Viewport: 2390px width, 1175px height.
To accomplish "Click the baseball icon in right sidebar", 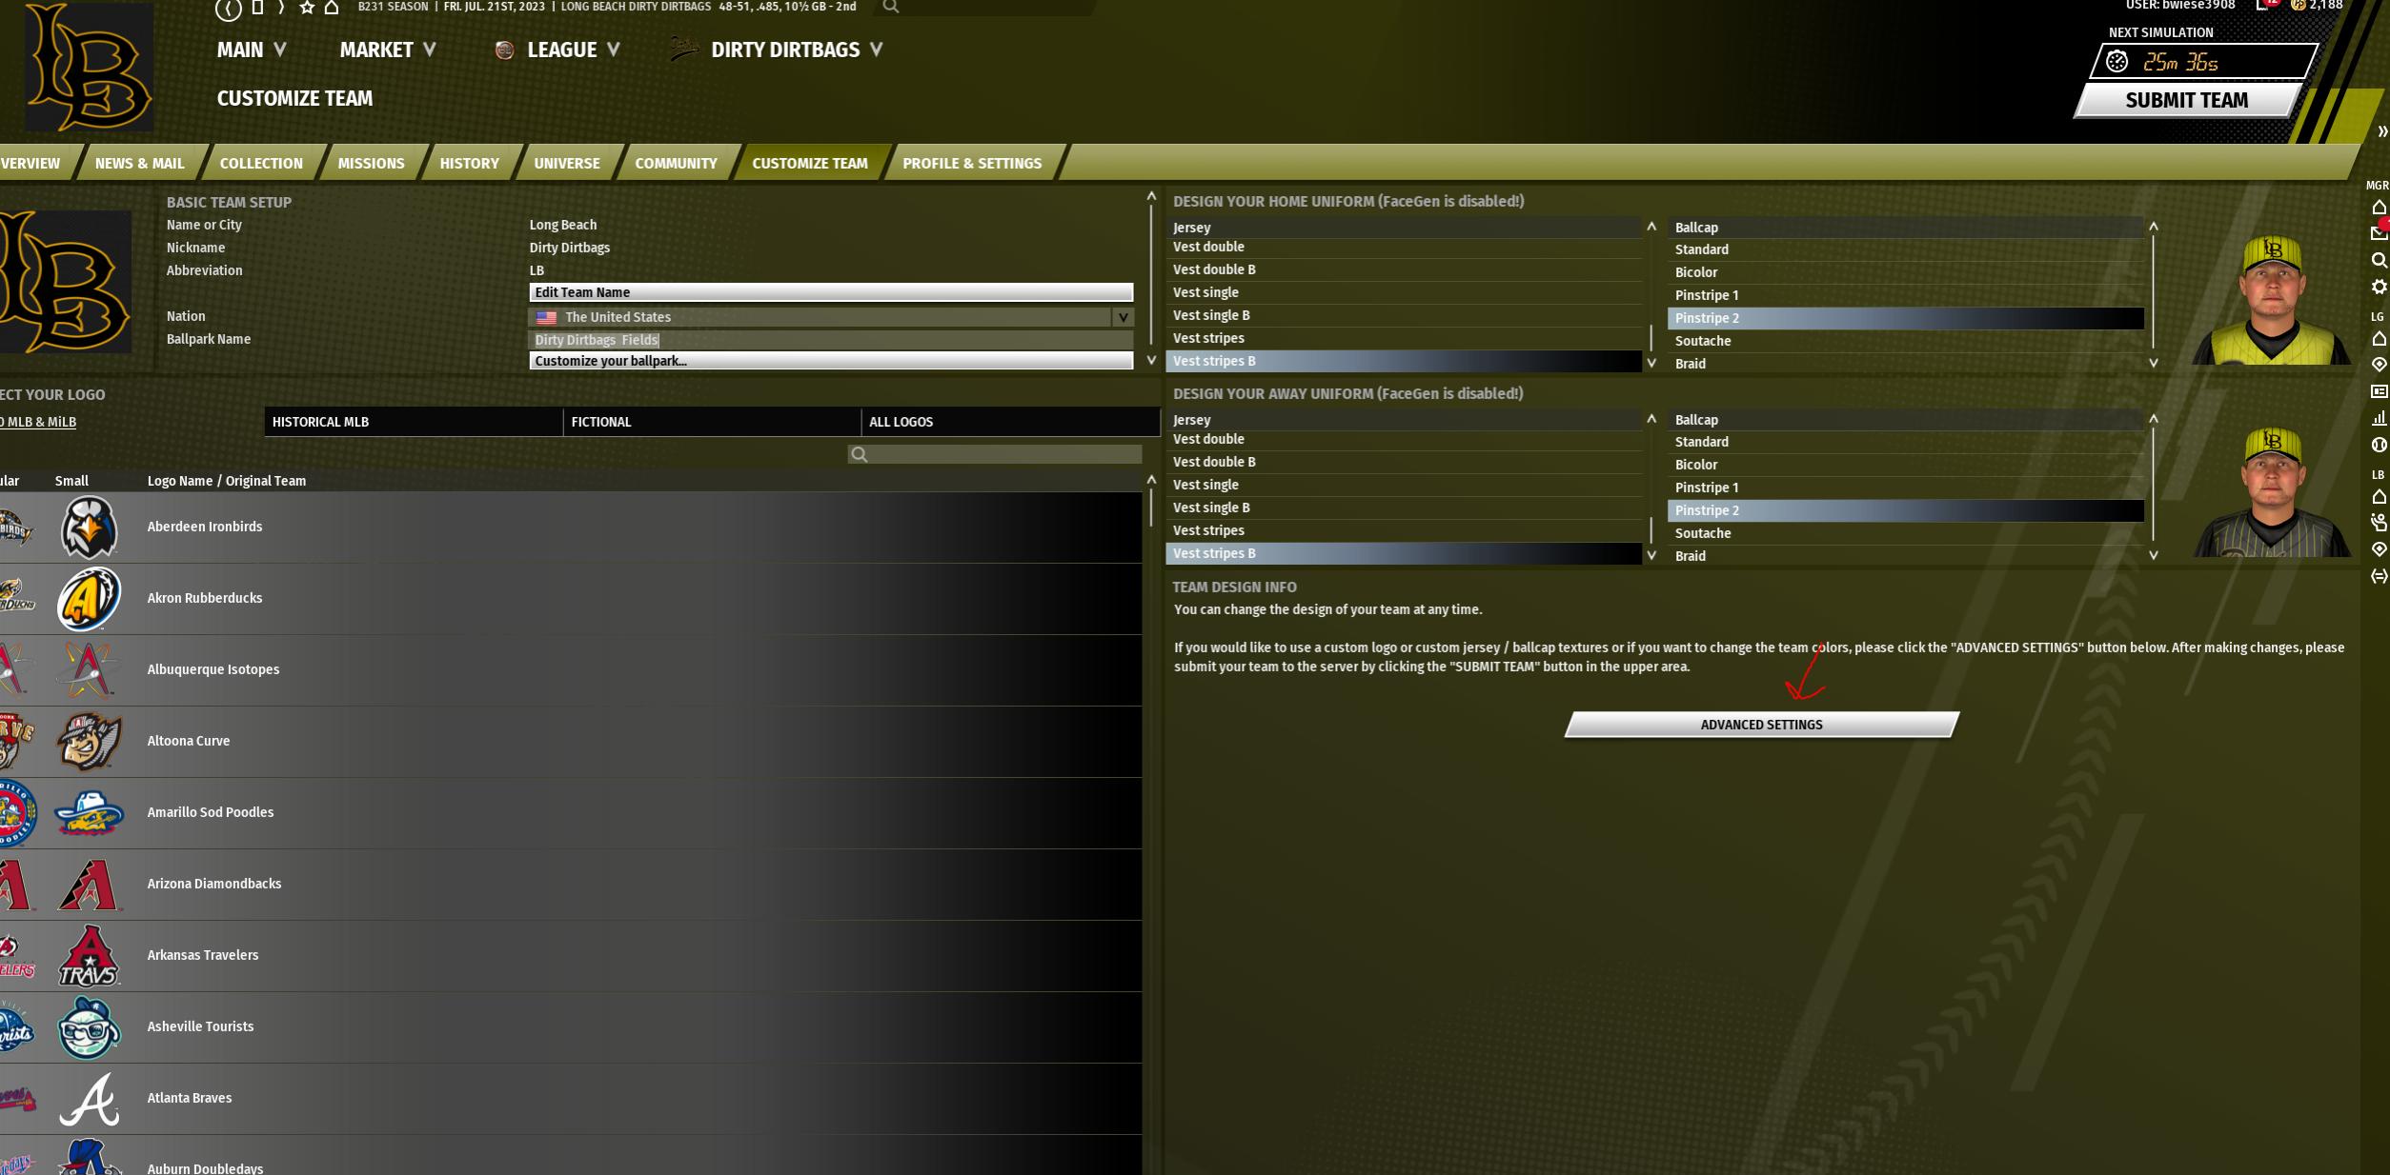I will tap(2379, 445).
